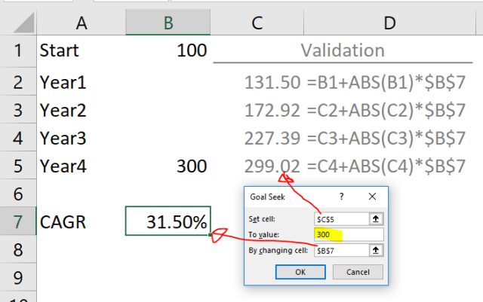Select column B header
The image size is (483, 302).
[x=168, y=23]
